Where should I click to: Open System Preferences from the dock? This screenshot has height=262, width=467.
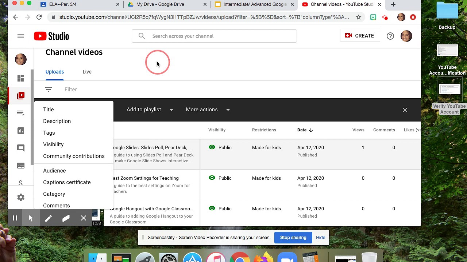pos(169,258)
